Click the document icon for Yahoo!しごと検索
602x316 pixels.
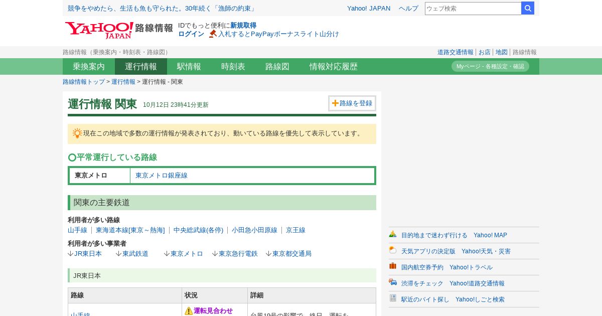tap(393, 298)
